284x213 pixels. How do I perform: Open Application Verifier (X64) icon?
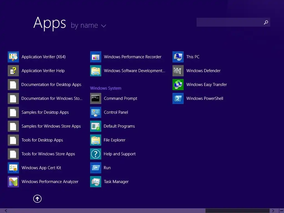13,57
